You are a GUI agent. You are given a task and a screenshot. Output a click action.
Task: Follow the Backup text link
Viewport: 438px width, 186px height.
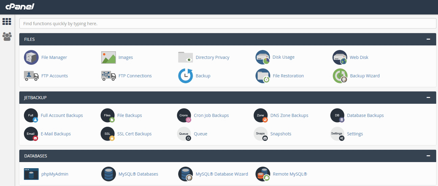(203, 76)
